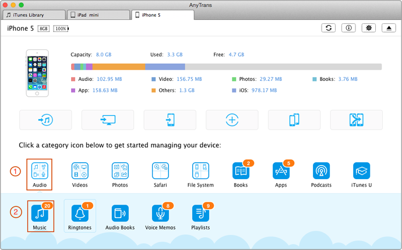Click the Audio legend color swatch
The width and height of the screenshot is (402, 250).
click(73, 79)
